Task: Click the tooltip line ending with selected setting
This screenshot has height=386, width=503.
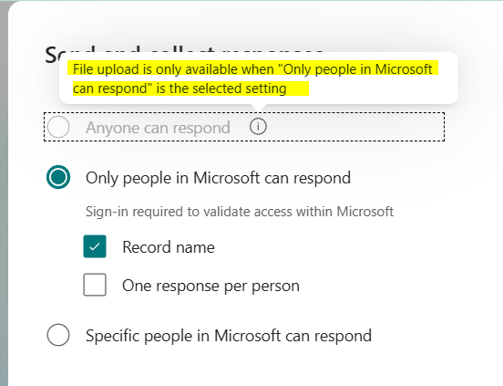Action: (180, 89)
